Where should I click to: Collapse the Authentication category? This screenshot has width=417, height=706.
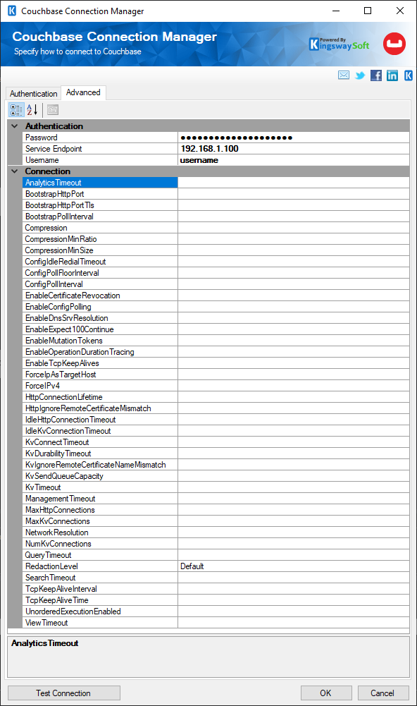pos(15,126)
